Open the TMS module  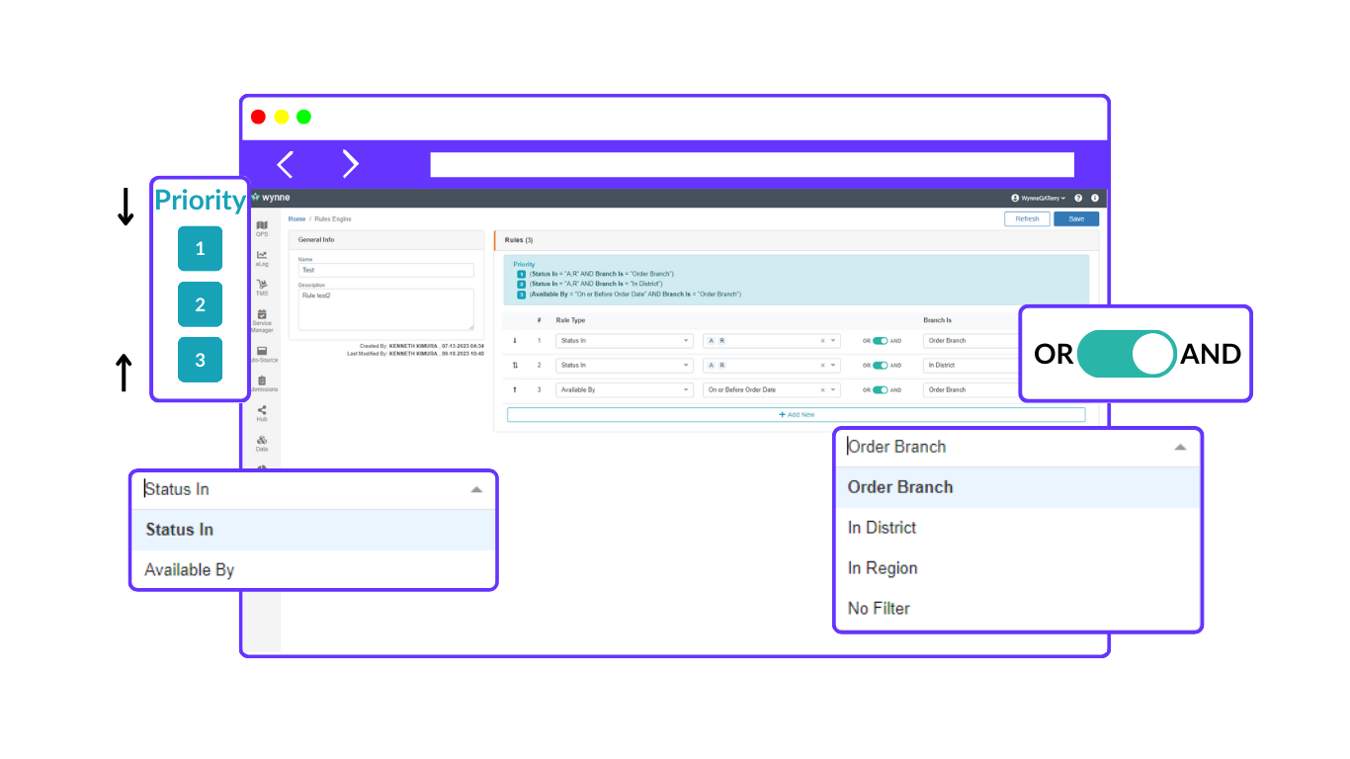[262, 287]
